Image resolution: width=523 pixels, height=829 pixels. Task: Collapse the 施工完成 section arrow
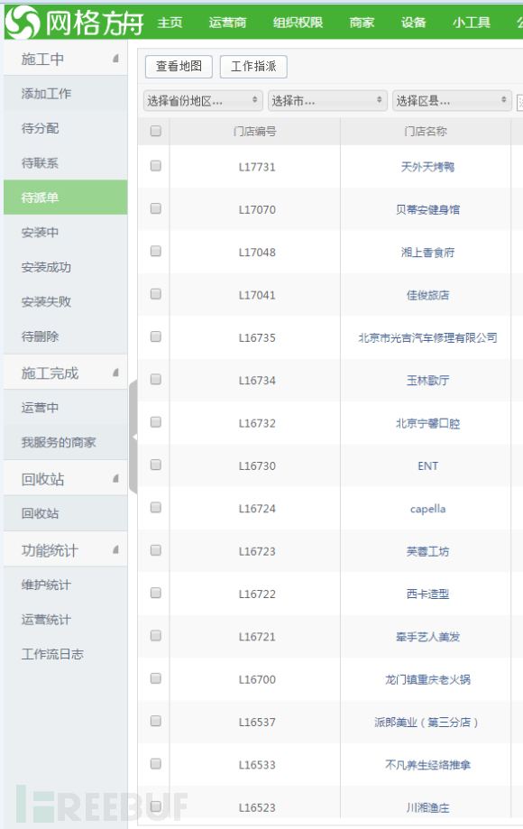[x=115, y=373]
